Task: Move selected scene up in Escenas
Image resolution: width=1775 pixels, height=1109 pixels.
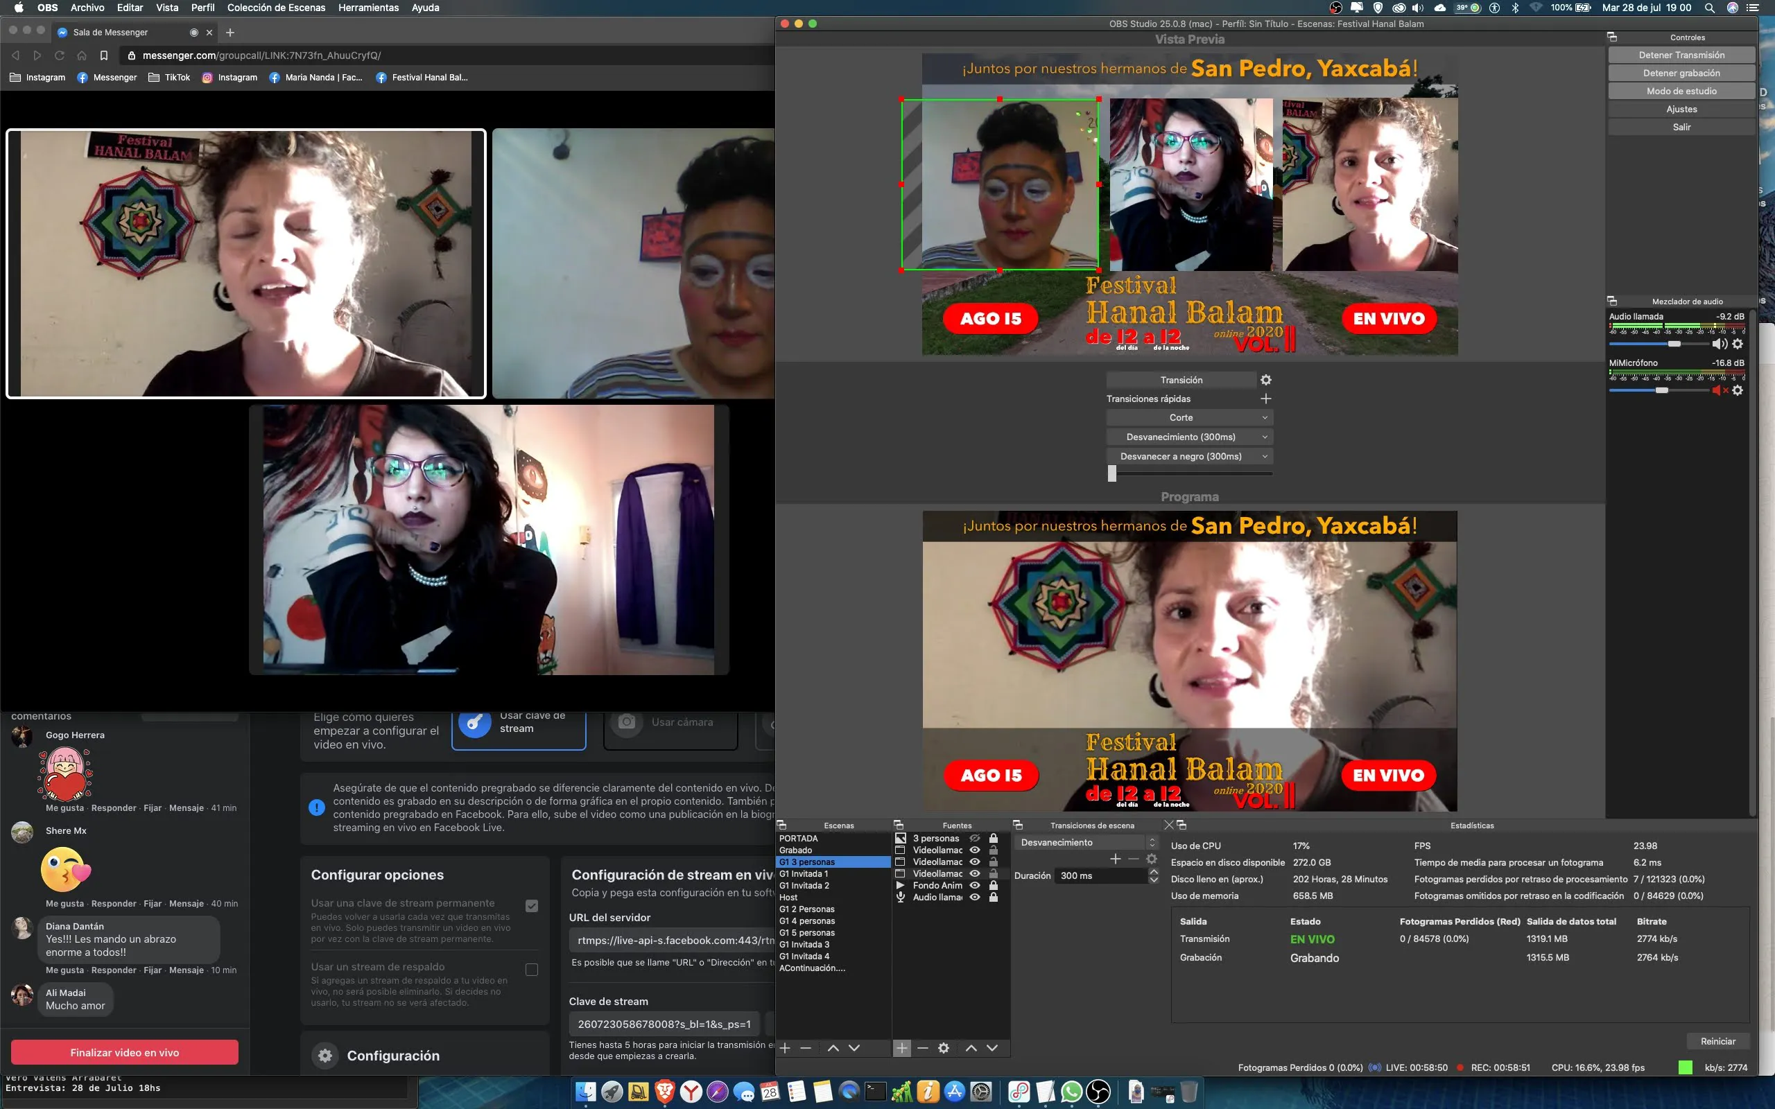Action: [833, 1048]
